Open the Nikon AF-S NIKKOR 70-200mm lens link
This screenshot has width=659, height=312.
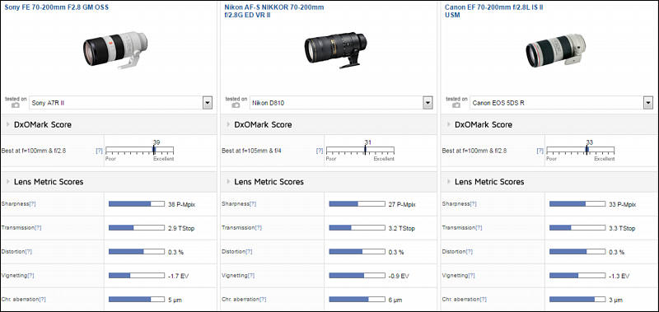[x=274, y=11]
